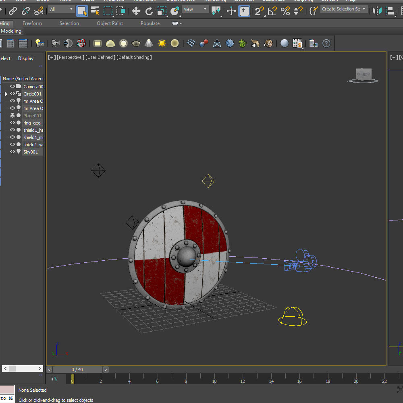Choose the Bind to Space Warp tool

[x=39, y=11]
